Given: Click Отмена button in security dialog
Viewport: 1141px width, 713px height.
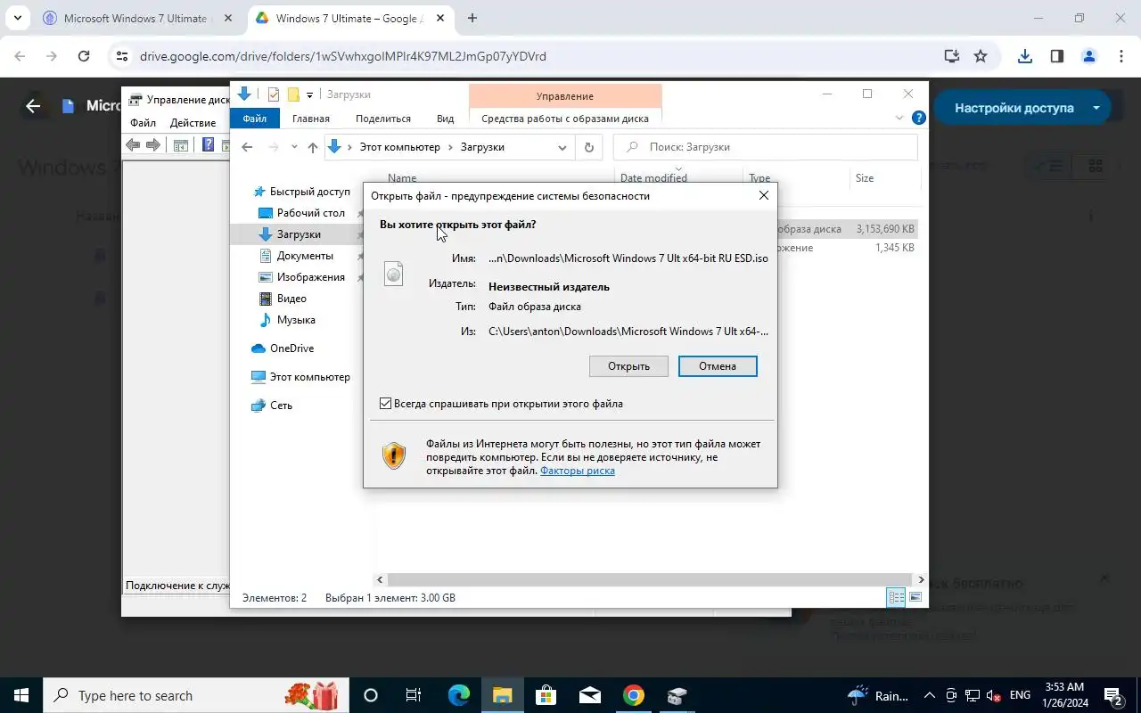Looking at the screenshot, I should 718,366.
